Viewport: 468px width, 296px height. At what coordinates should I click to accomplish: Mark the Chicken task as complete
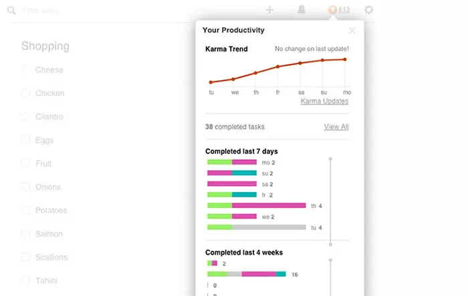25,93
